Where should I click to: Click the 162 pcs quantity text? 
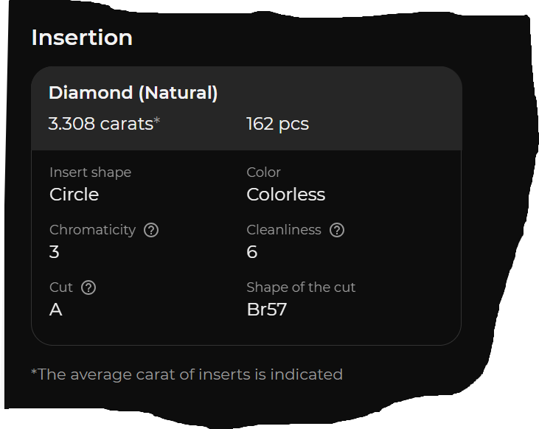coord(277,124)
